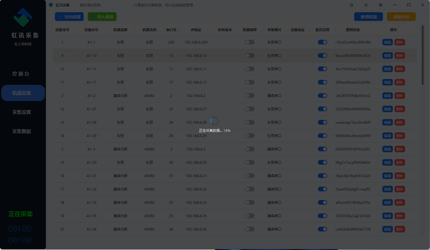Toggle 机器袖带 switch for bed A1-27
This screenshot has width=430, height=250.
[x=250, y=109]
